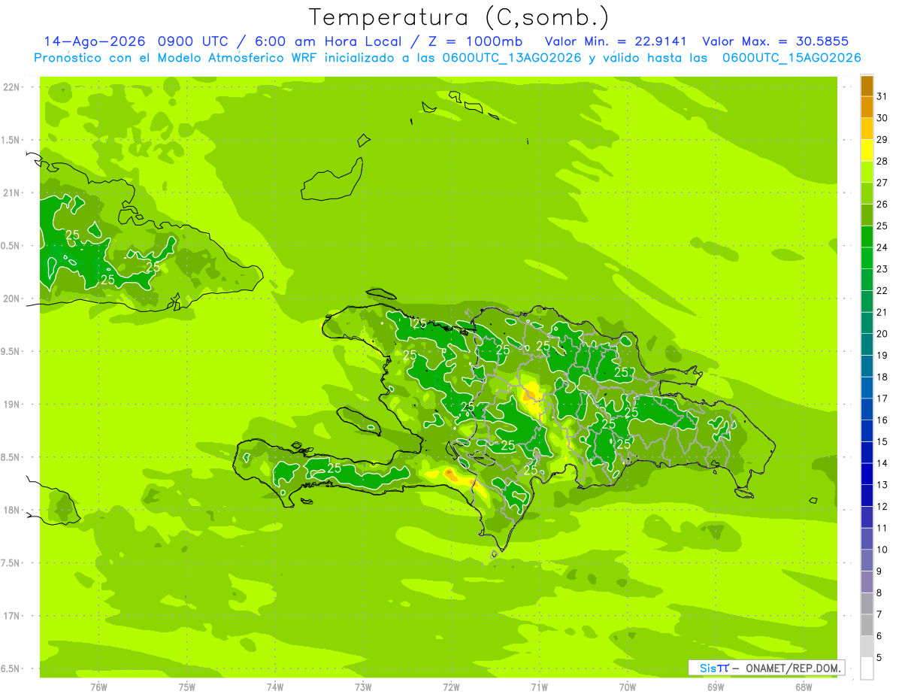Image resolution: width=902 pixels, height=697 pixels.
Task: Click the "72W" longitude label
Action: [451, 687]
